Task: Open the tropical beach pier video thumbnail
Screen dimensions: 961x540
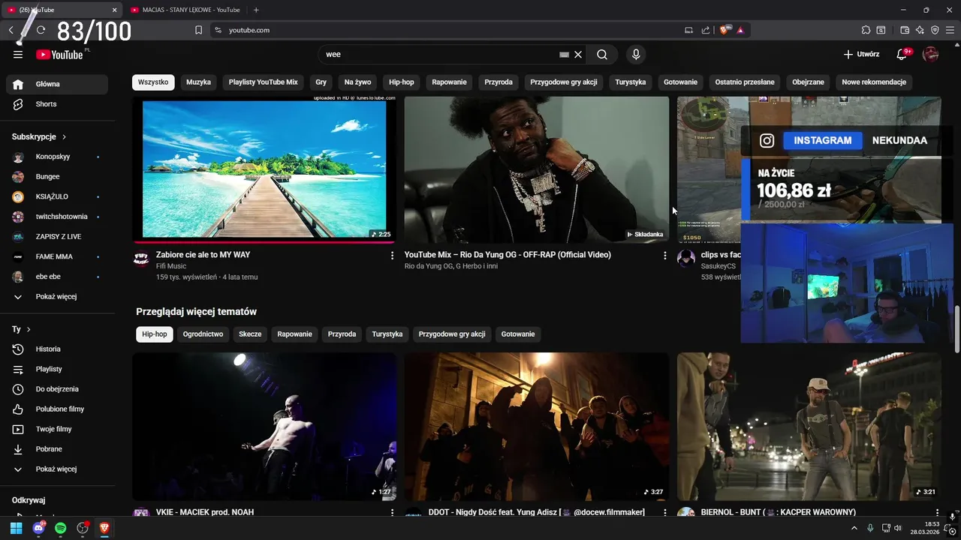Action: click(265, 169)
